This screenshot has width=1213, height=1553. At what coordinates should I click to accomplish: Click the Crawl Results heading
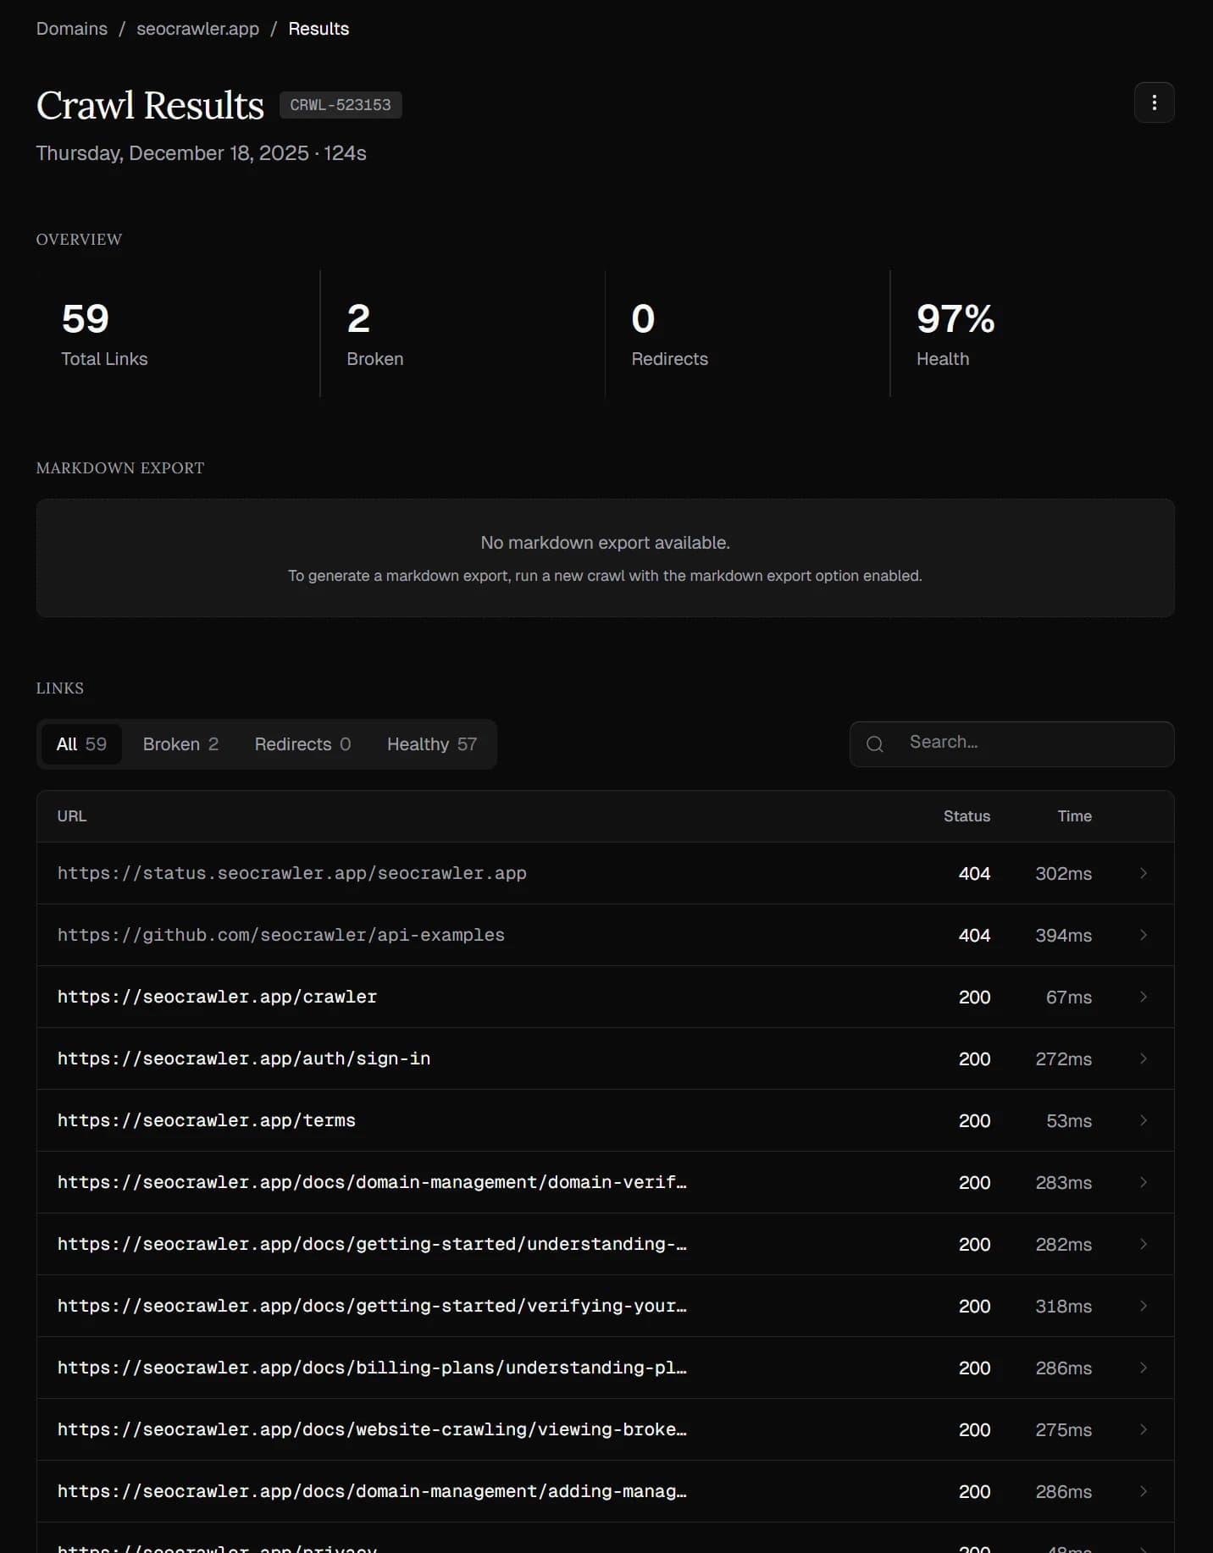pyautogui.click(x=150, y=105)
